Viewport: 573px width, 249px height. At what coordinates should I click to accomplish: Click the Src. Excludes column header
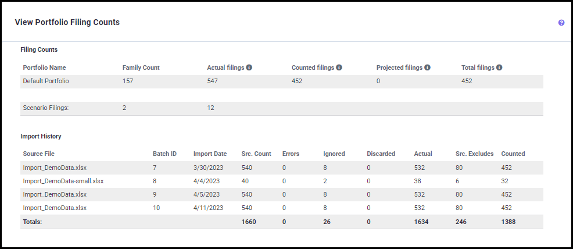474,154
